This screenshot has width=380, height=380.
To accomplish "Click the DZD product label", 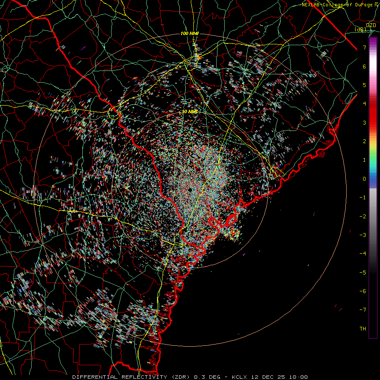I will click(371, 25).
